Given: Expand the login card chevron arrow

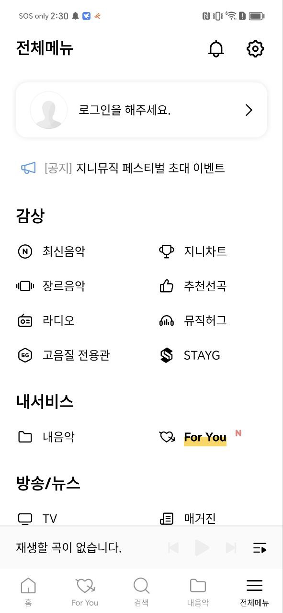Looking at the screenshot, I should pos(249,110).
